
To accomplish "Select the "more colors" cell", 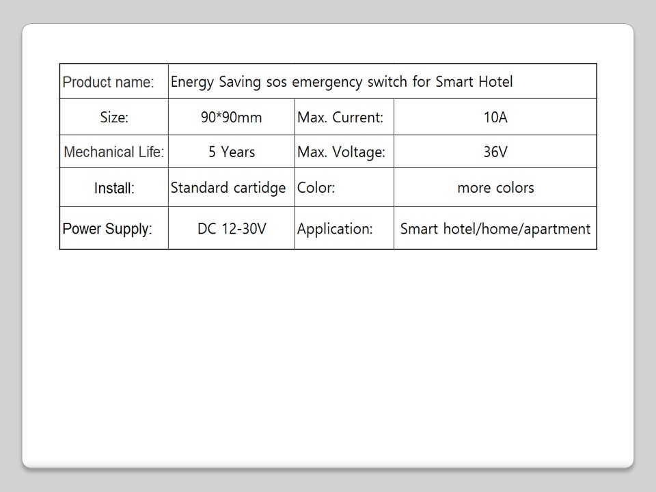I will click(x=495, y=188).
